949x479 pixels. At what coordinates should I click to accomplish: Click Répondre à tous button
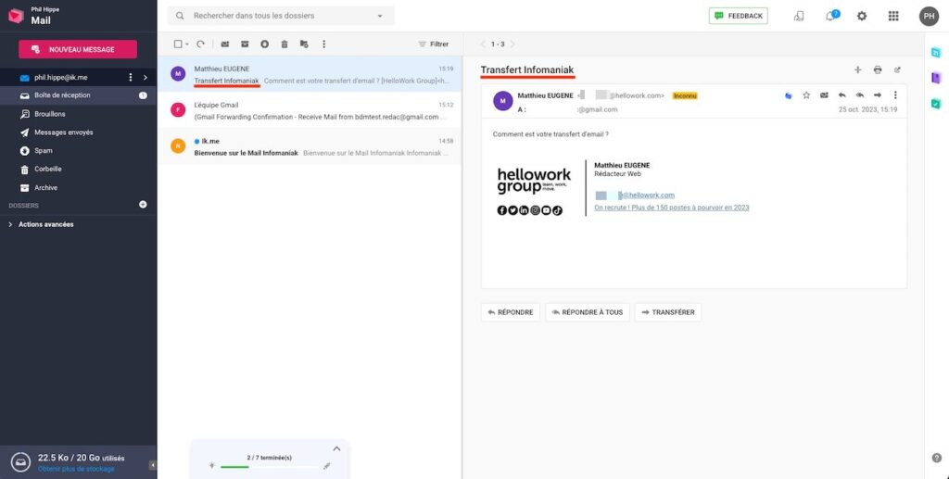(587, 312)
